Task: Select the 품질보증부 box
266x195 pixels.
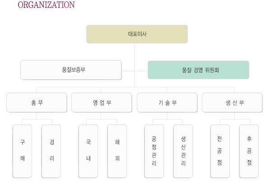Action: tap(71, 70)
